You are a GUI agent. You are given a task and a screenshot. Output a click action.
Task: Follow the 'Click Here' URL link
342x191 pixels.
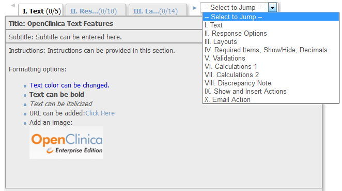point(100,113)
